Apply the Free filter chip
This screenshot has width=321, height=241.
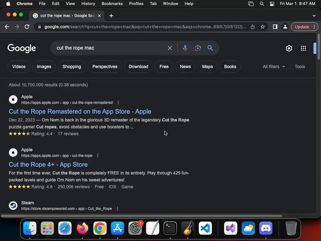[164, 67]
